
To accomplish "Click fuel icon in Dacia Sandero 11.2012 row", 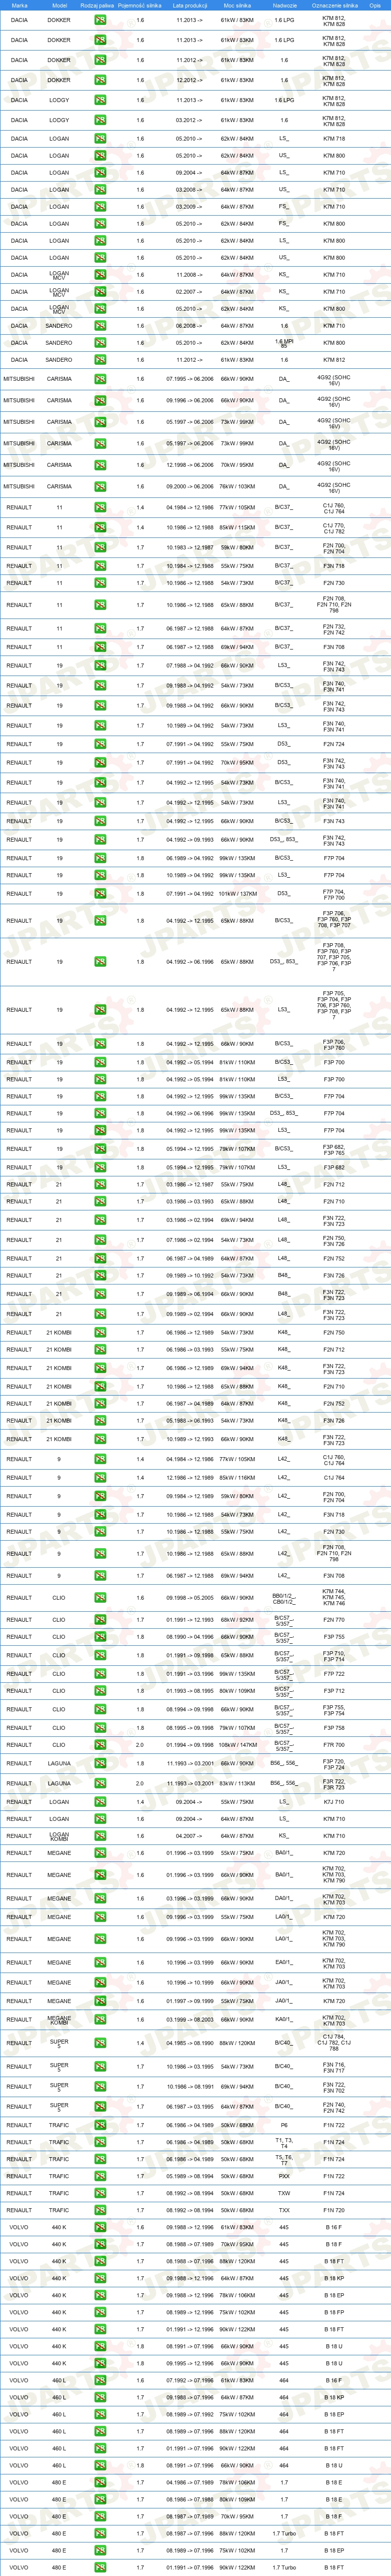I will click(100, 360).
